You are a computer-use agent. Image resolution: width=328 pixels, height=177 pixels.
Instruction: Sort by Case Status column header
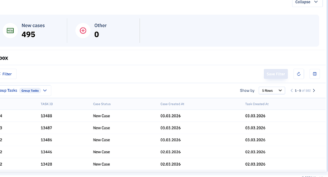pos(102,104)
